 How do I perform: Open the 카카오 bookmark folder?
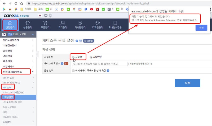click(x=26, y=9)
